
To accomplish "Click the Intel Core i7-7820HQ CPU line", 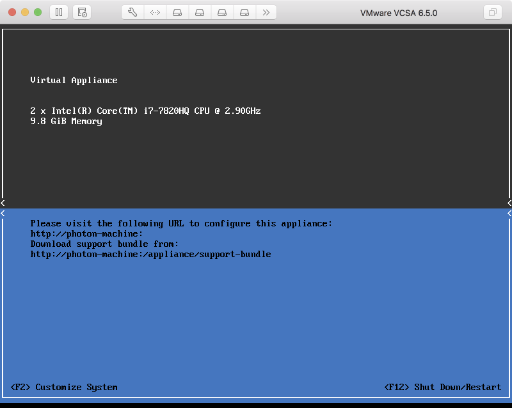I will tap(145, 111).
